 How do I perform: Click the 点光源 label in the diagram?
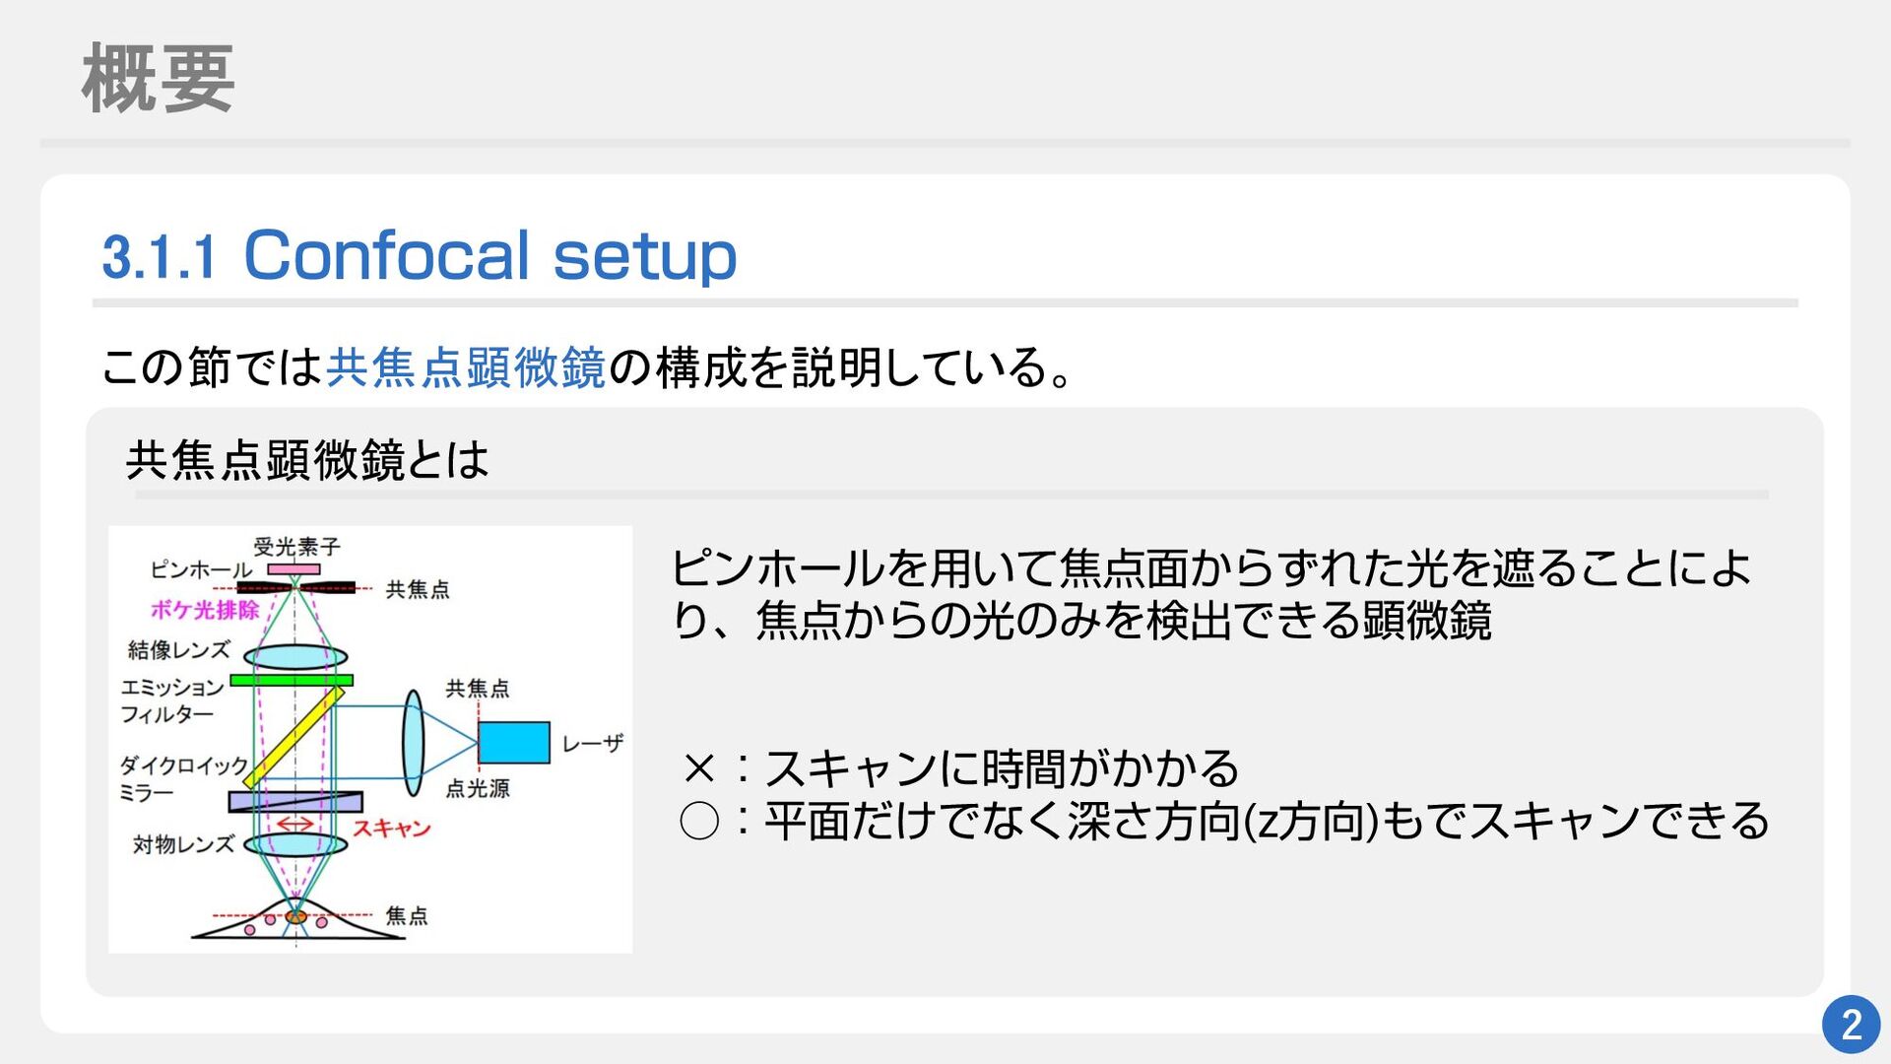pos(478,788)
